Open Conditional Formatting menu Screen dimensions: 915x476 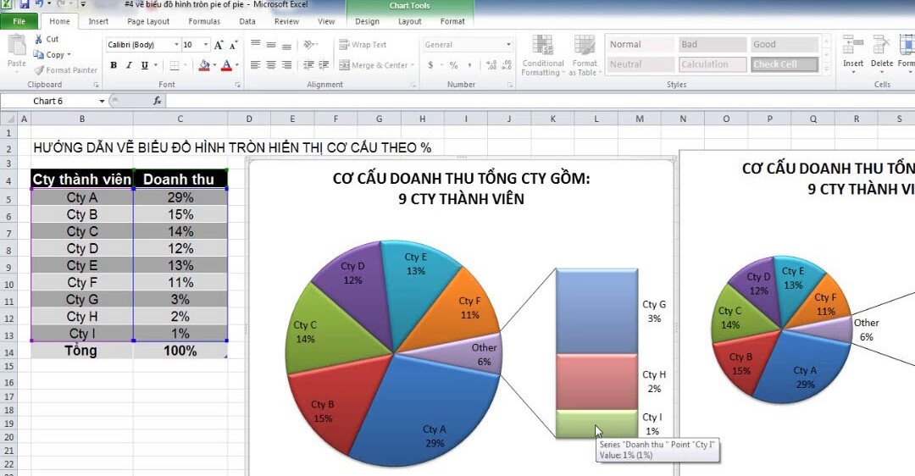click(543, 55)
